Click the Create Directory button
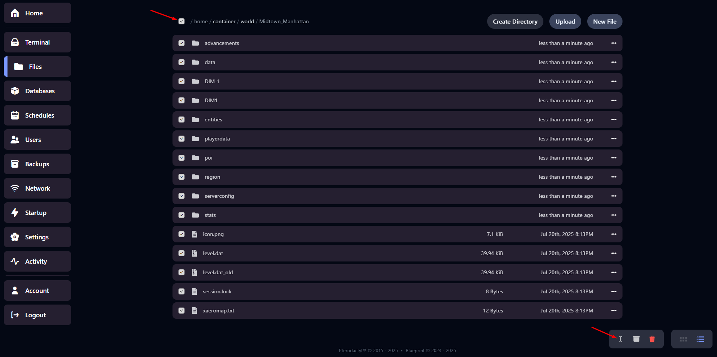Image resolution: width=717 pixels, height=357 pixels. (x=515, y=21)
